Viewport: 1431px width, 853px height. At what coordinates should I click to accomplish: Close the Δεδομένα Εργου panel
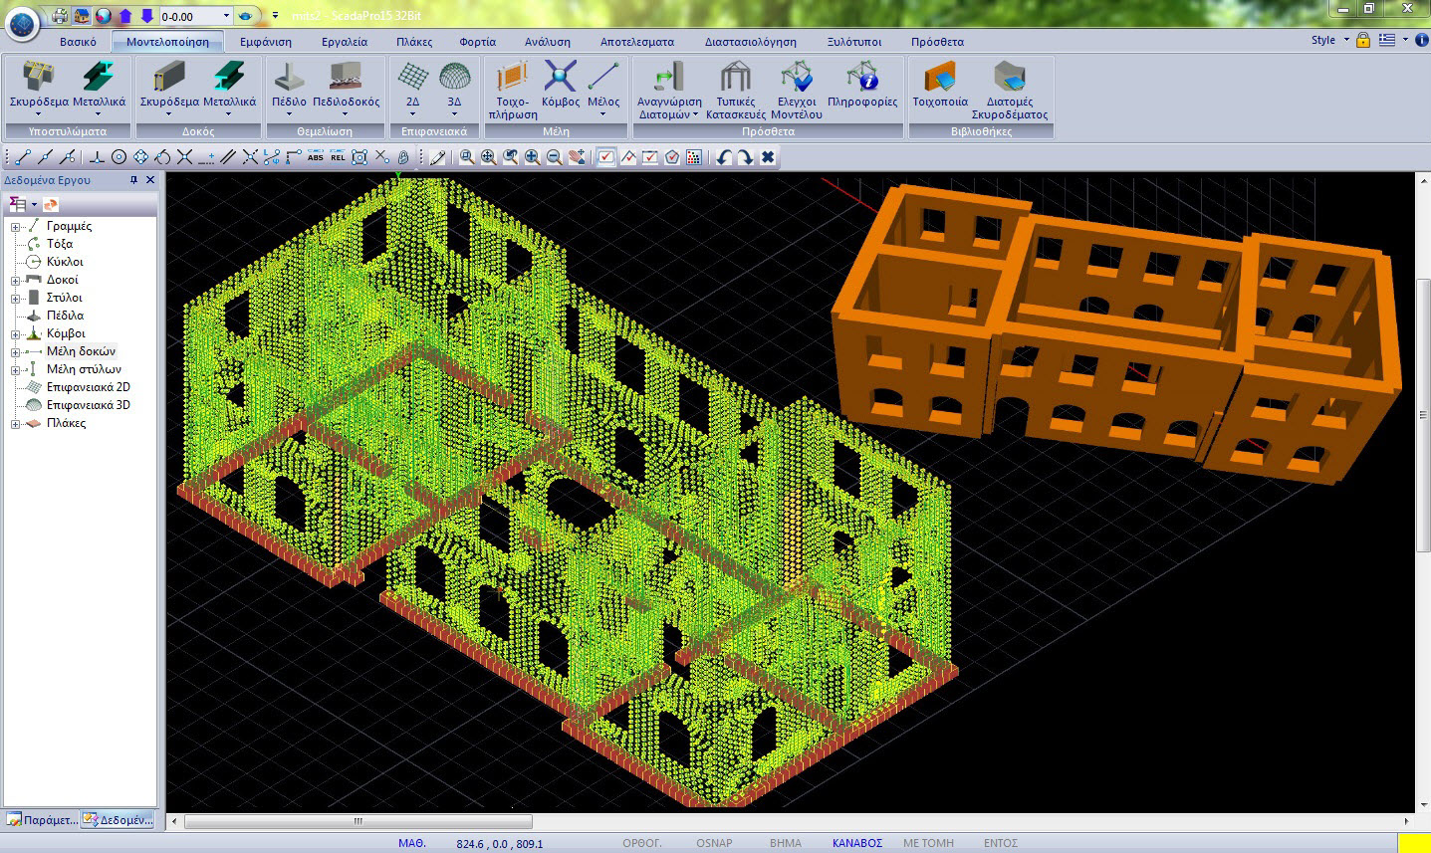pyautogui.click(x=150, y=180)
